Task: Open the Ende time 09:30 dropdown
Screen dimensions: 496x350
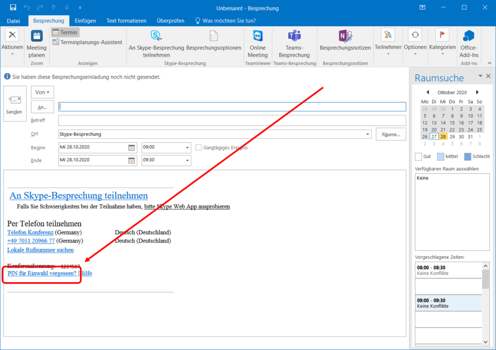Action: [187, 161]
